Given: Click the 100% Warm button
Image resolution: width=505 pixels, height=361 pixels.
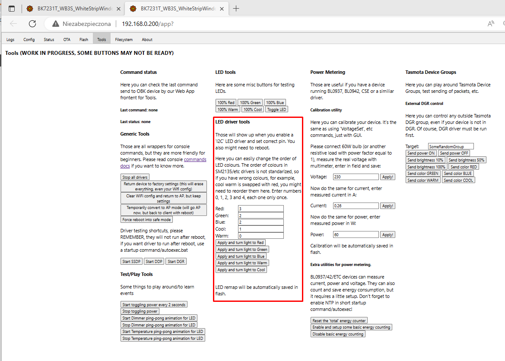Looking at the screenshot, I should 228,110.
